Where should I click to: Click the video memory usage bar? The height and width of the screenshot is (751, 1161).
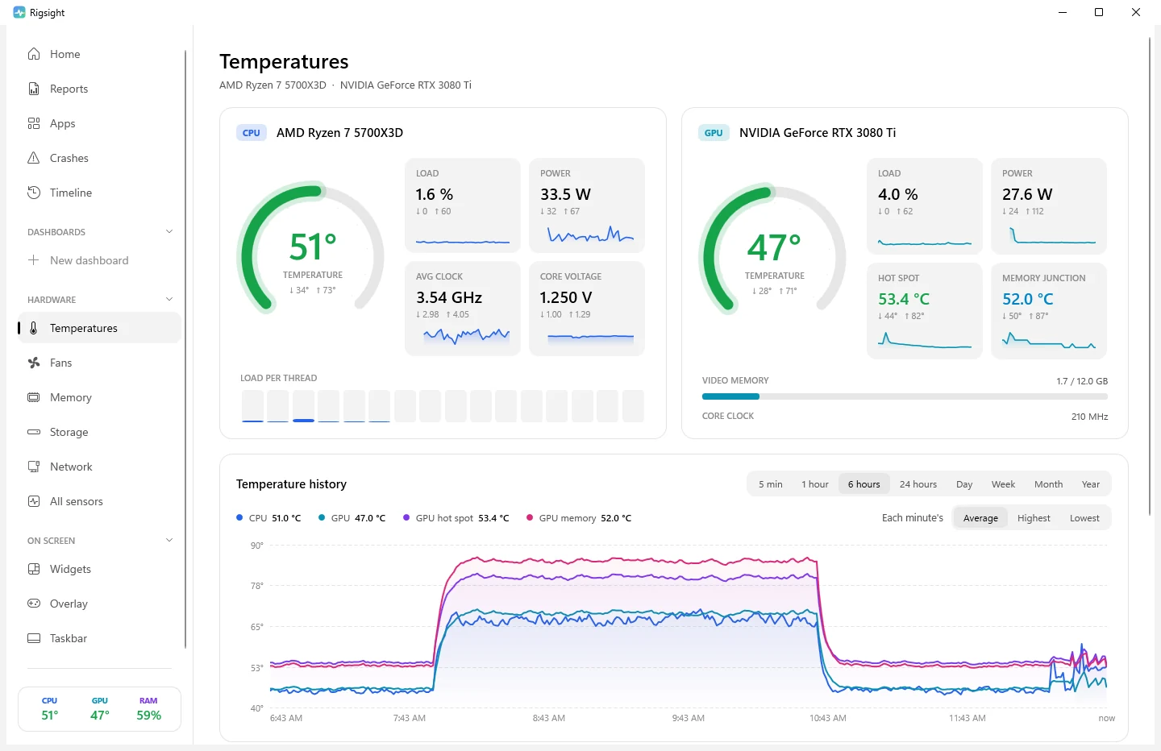(x=905, y=396)
